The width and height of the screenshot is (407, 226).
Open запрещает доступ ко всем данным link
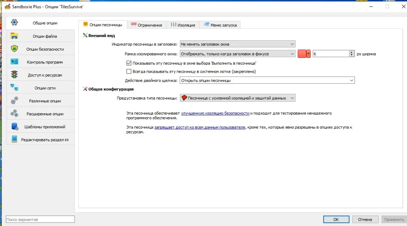(x=200, y=127)
